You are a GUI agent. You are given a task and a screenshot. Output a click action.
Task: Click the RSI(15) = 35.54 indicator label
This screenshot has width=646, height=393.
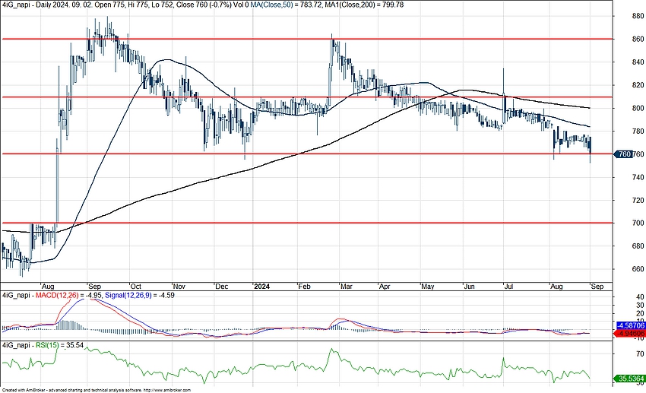click(59, 345)
